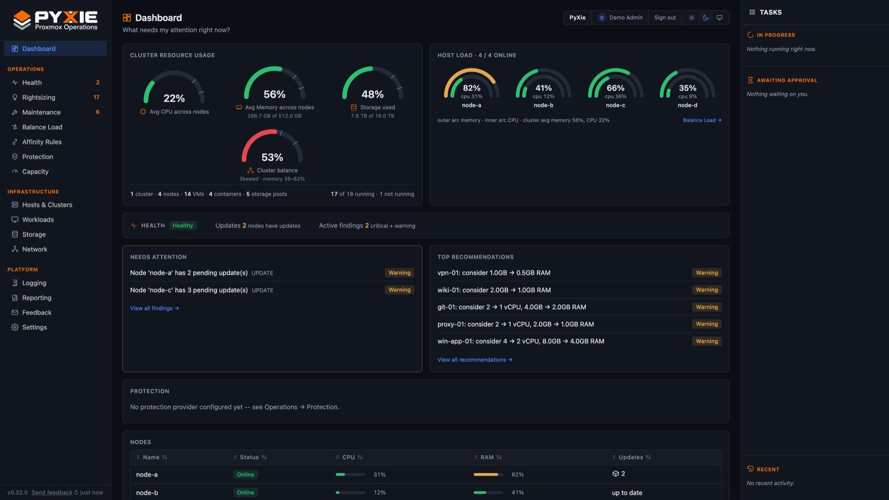Click node-a RAM usage bar
The width and height of the screenshot is (889, 500).
tap(488, 474)
